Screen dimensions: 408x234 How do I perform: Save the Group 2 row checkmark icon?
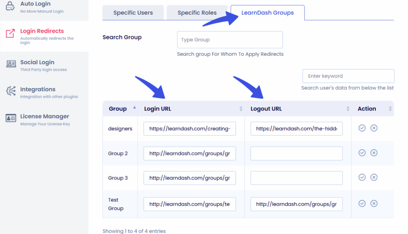click(x=362, y=153)
